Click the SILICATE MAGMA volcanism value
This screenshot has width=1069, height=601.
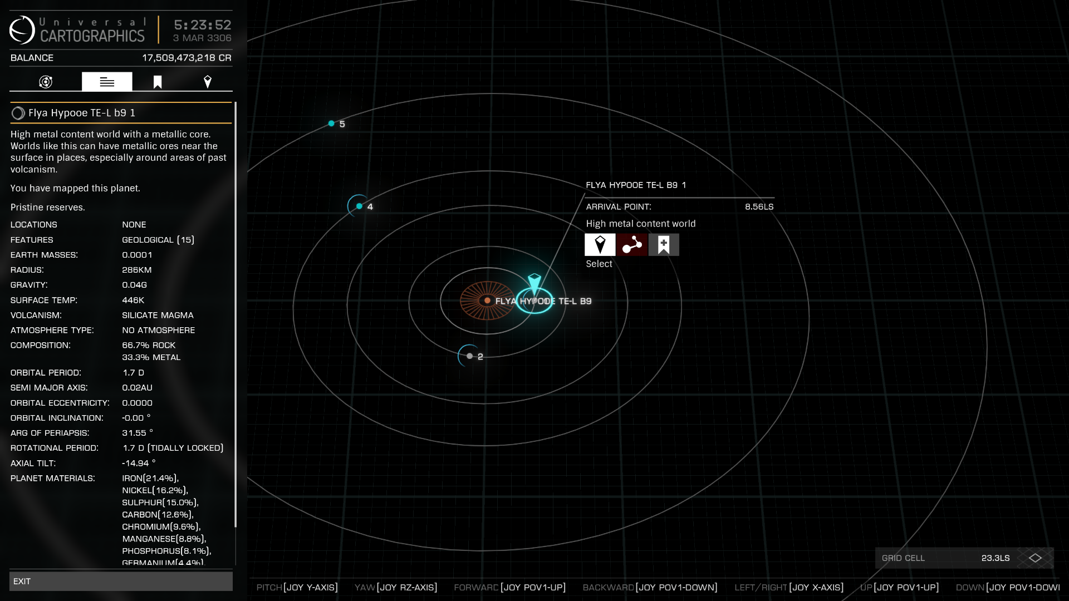[158, 315]
